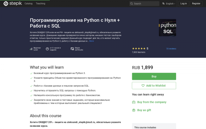Click text Базовый курс программирования на Python 3
206x129 pixels.
(x=59, y=73)
